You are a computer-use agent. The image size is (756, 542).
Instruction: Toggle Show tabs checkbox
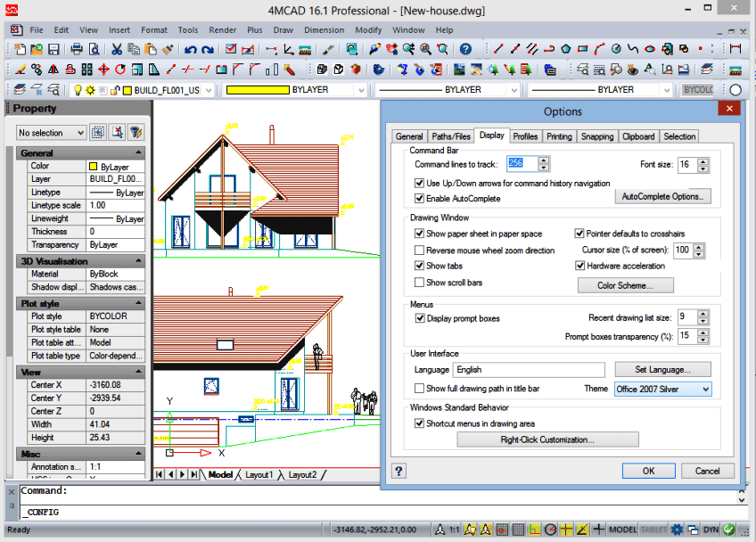tap(420, 266)
